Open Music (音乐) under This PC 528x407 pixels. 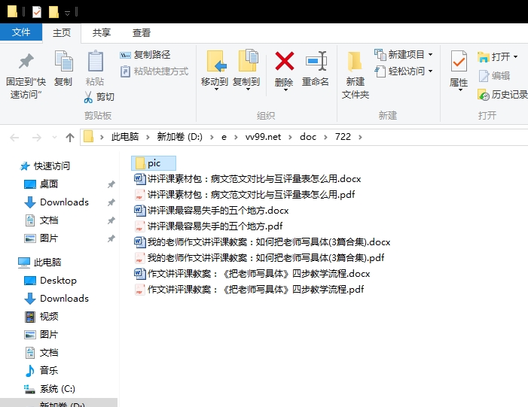41,371
